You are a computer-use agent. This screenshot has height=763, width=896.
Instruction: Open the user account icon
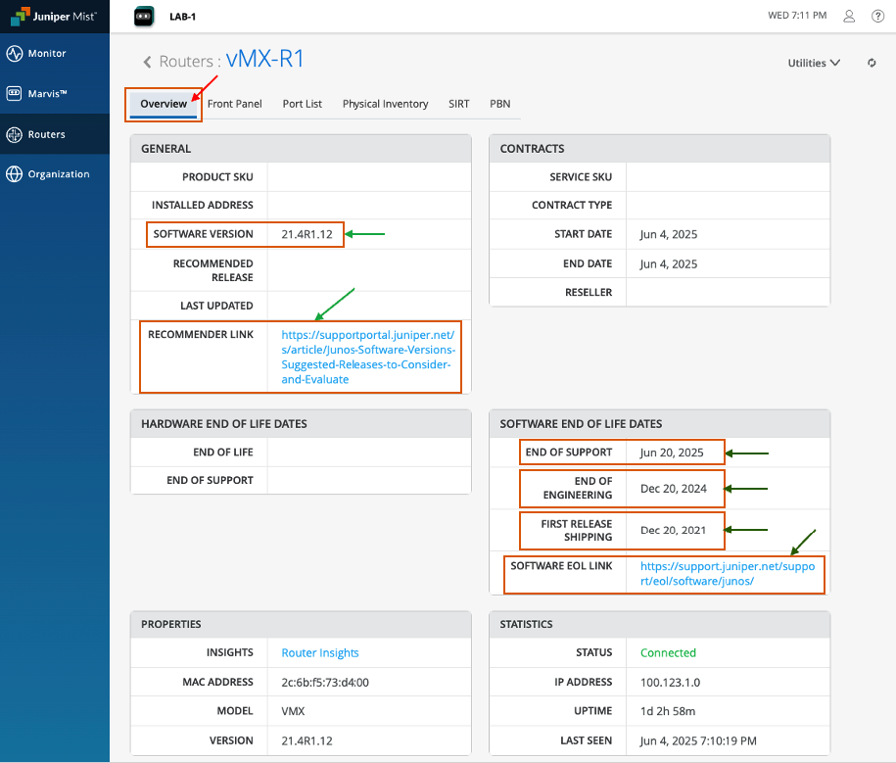[x=849, y=16]
